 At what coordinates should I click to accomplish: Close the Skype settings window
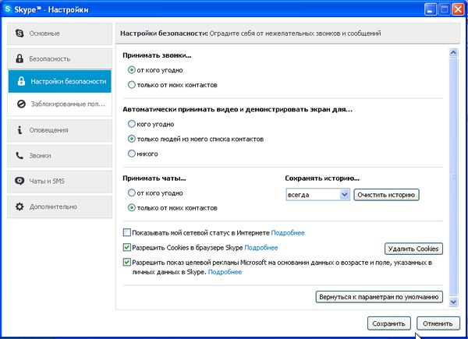tap(458, 9)
